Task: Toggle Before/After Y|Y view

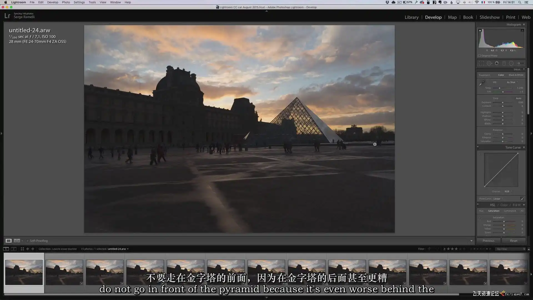Action: (17, 241)
